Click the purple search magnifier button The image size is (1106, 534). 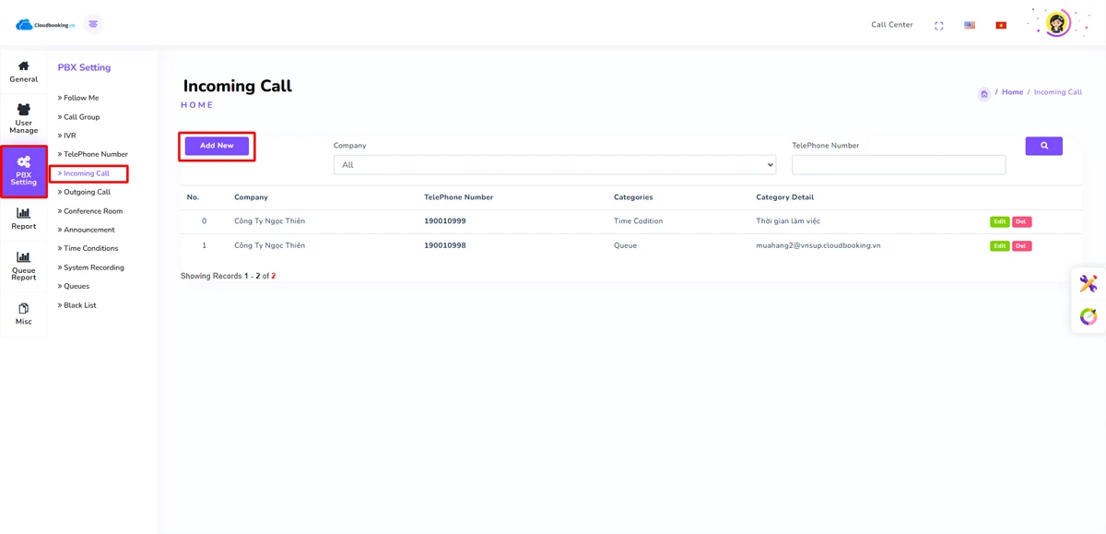point(1043,146)
